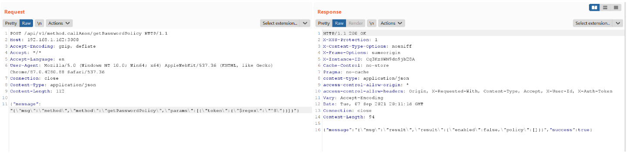Image resolution: width=629 pixels, height=159 pixels.
Task: Switch Response view to Pretty
Action: (324, 23)
